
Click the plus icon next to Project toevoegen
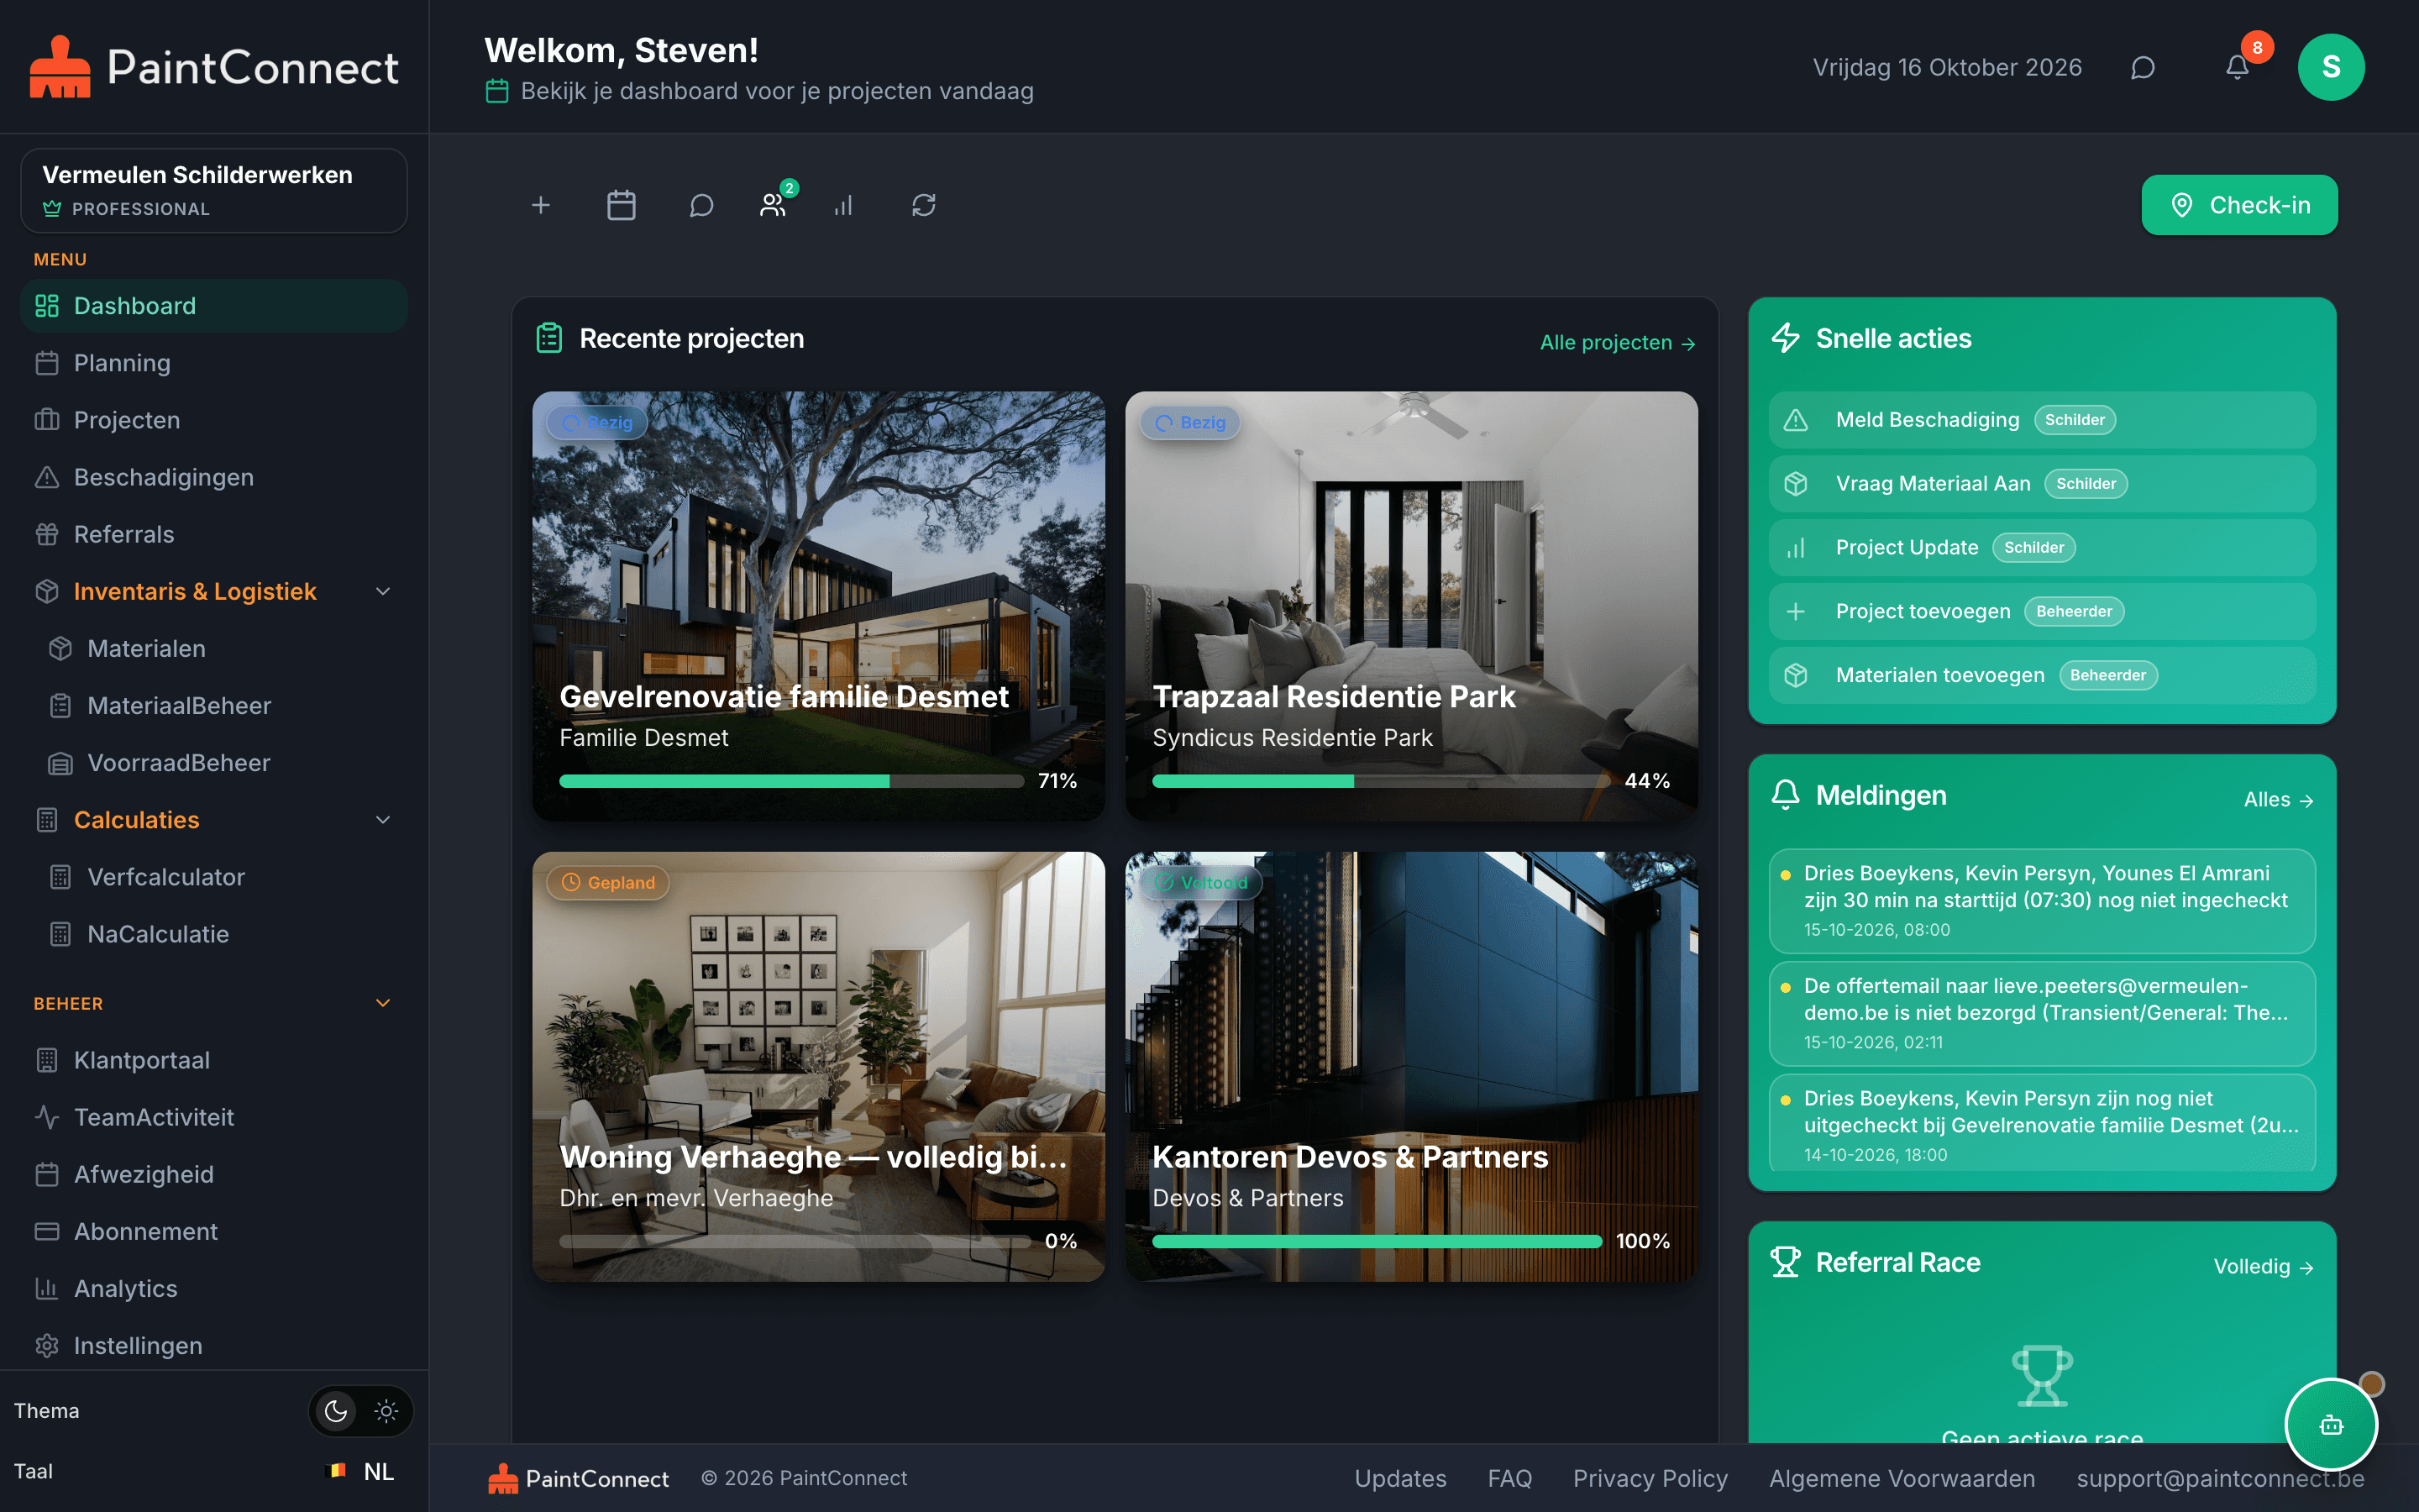point(1797,611)
